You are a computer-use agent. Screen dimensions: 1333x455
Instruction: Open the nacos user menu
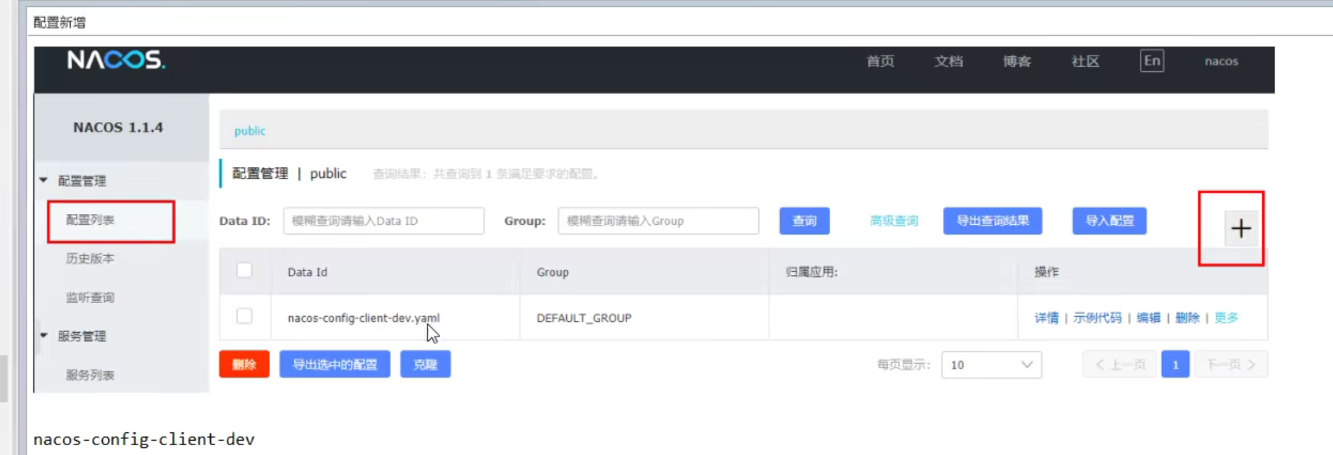coord(1221,61)
